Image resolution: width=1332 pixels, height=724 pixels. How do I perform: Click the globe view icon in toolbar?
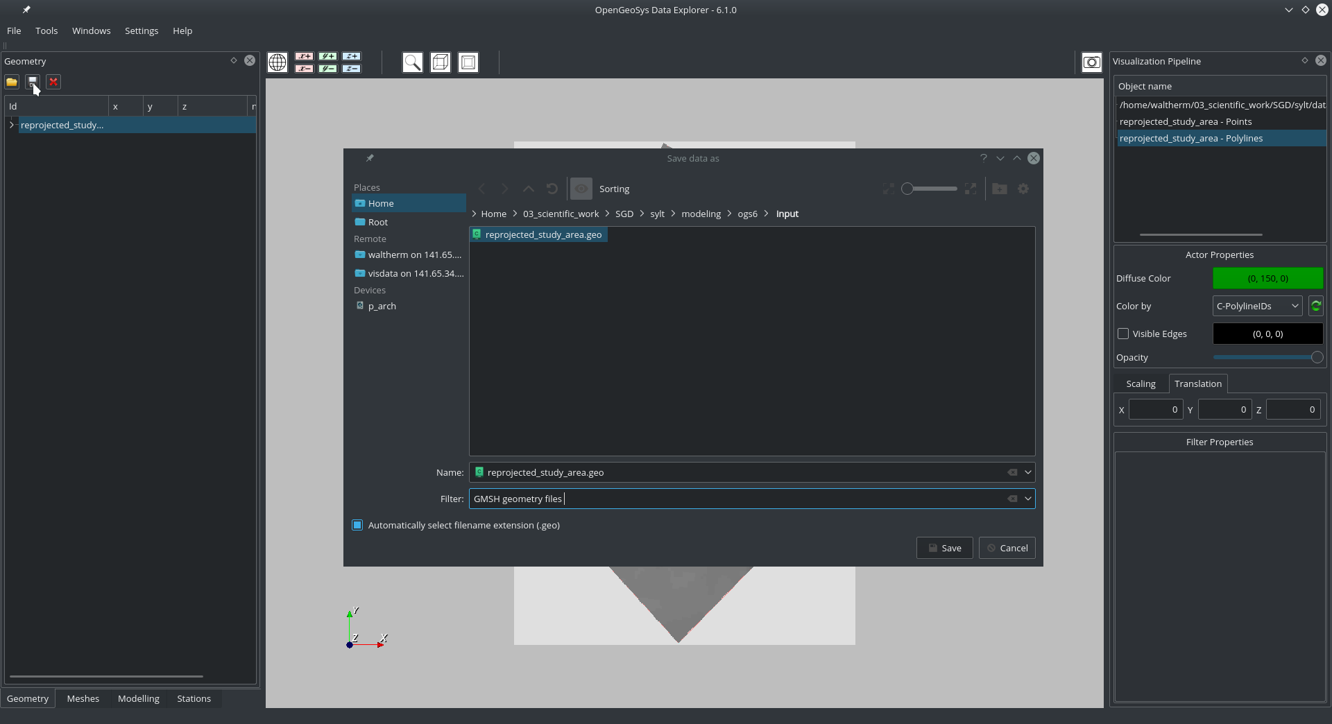pyautogui.click(x=277, y=62)
